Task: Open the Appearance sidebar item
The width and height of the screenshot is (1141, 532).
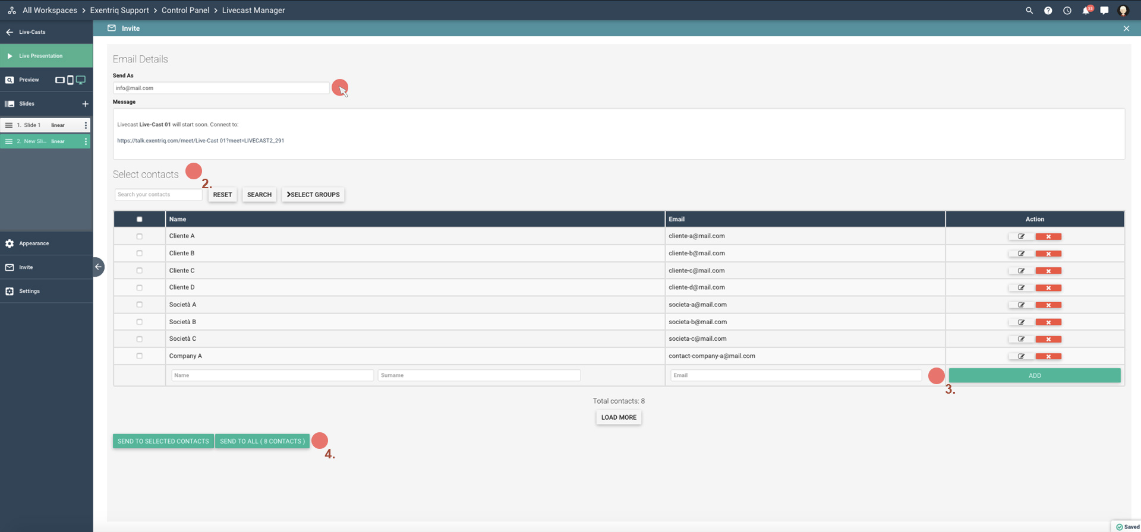Action: [34, 243]
